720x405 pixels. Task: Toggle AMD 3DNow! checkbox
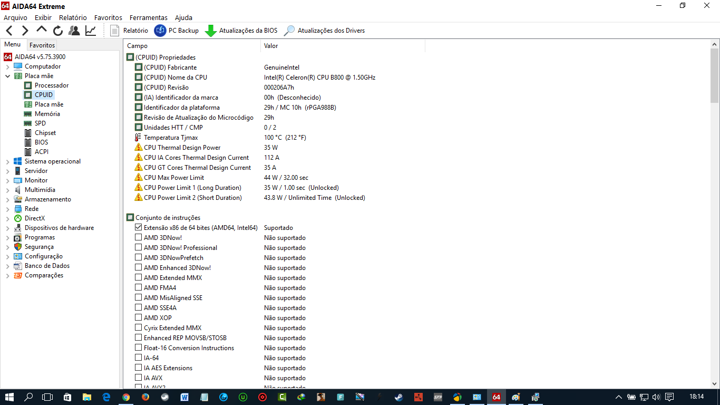(x=139, y=238)
